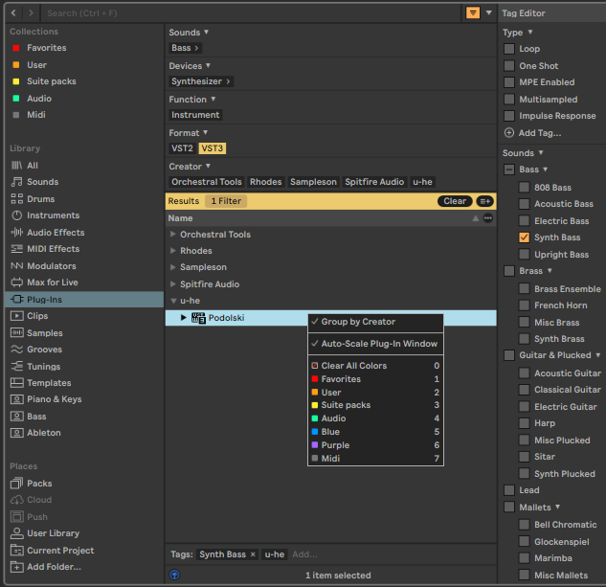Select the Plug-Ins category
606x587 pixels.
point(84,300)
